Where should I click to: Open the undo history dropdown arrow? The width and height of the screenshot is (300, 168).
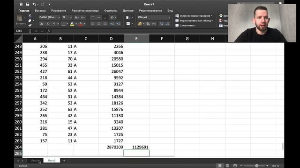pos(38,4)
